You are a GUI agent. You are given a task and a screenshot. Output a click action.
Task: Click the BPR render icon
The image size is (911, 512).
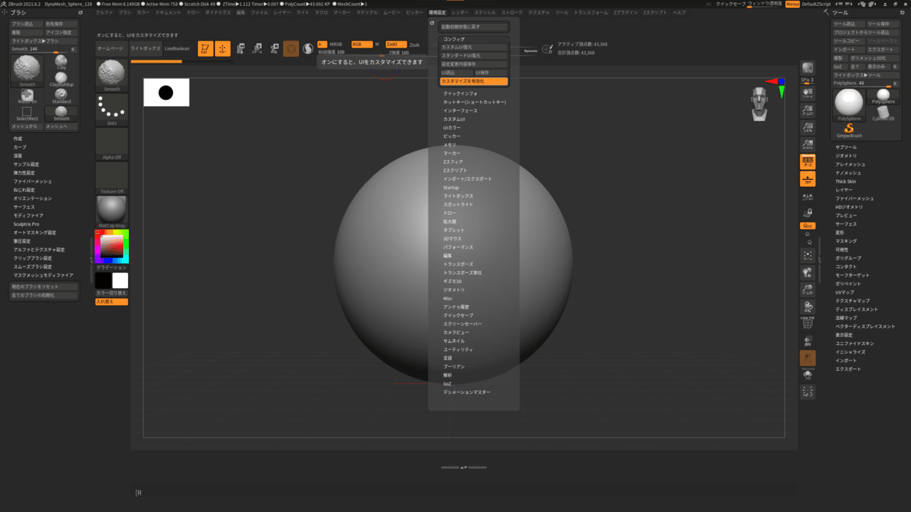pos(808,68)
